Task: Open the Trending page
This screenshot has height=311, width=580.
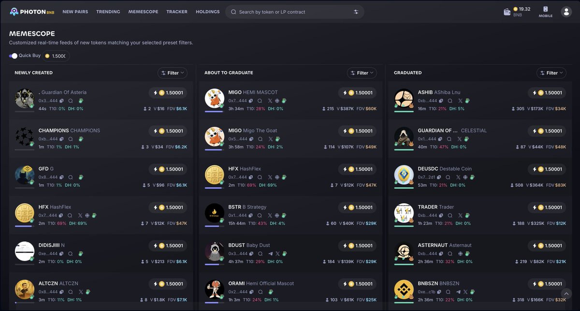Action: coord(108,12)
